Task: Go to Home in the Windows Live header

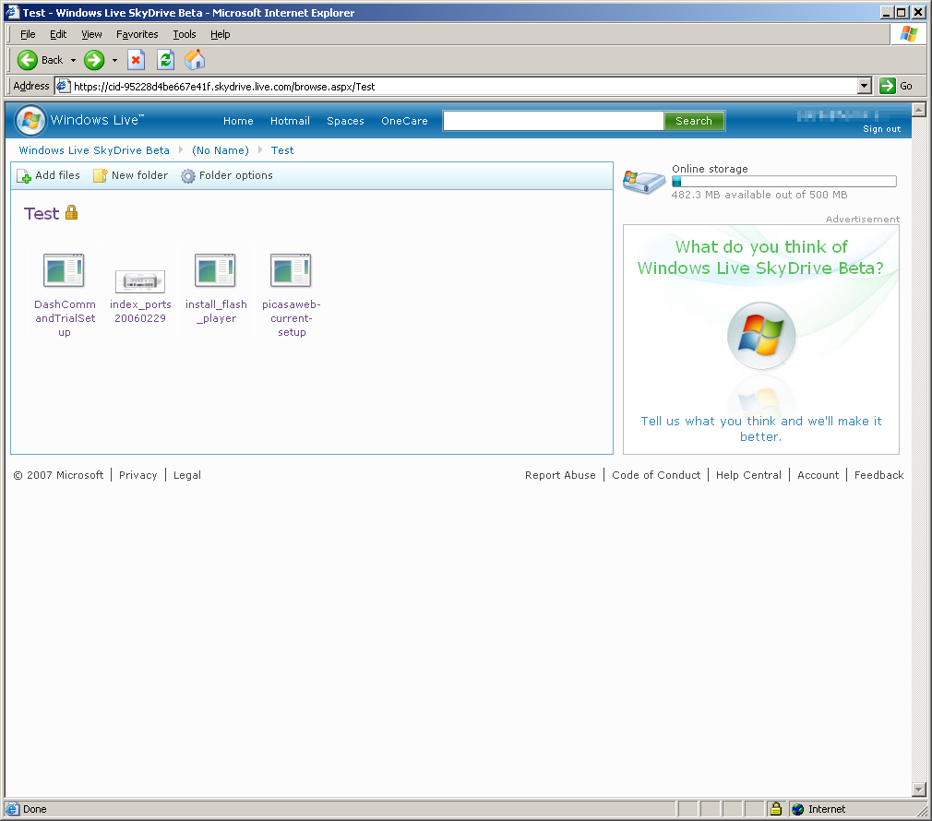Action: tap(238, 121)
